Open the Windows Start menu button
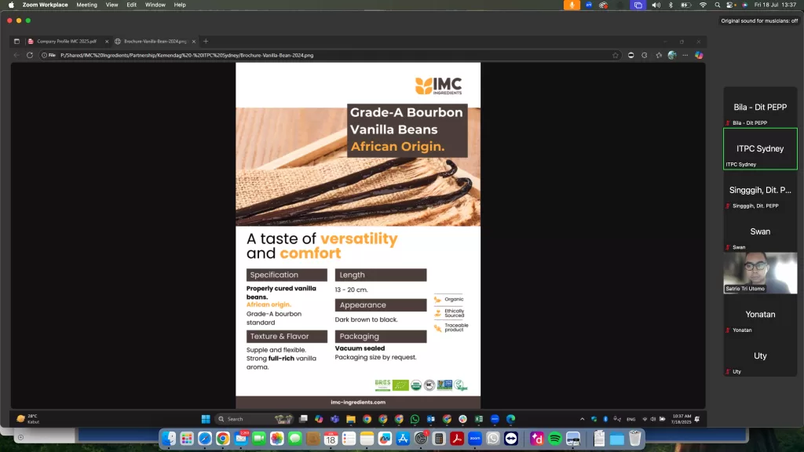The height and width of the screenshot is (452, 804). tap(206, 418)
